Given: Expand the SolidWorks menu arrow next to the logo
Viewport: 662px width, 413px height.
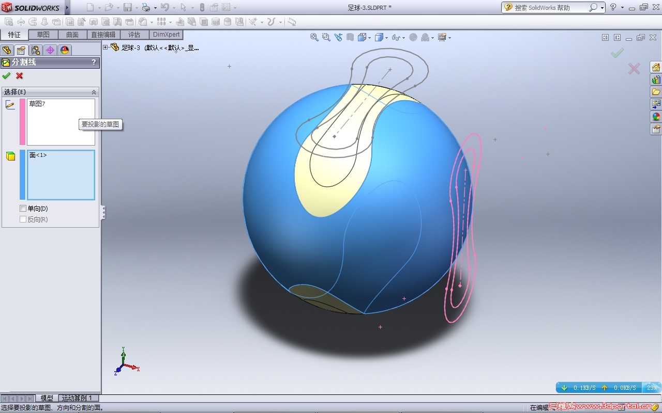Looking at the screenshot, I should 67,7.
